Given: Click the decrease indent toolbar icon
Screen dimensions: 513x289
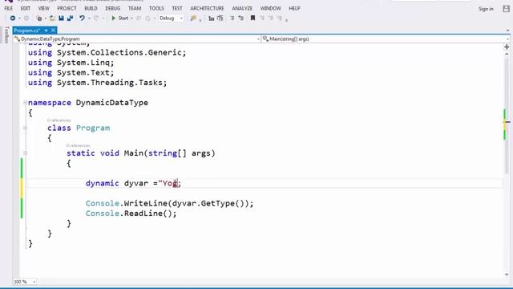Looking at the screenshot, I should point(212,18).
